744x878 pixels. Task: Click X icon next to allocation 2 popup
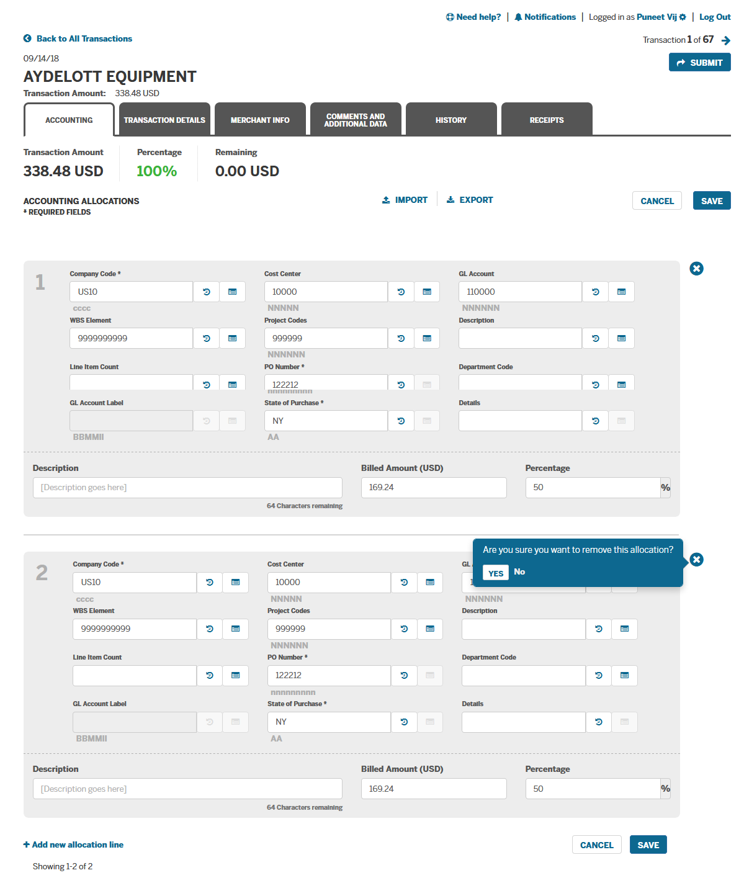click(x=697, y=560)
